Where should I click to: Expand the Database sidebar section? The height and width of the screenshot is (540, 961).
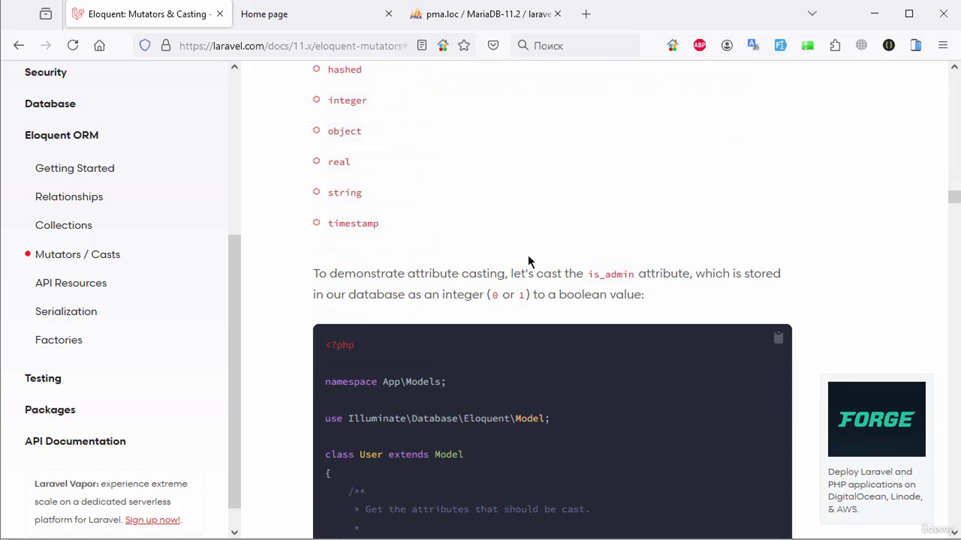[x=50, y=103]
